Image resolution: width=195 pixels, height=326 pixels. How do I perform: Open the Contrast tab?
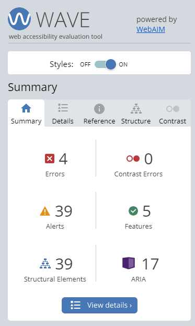(173, 114)
